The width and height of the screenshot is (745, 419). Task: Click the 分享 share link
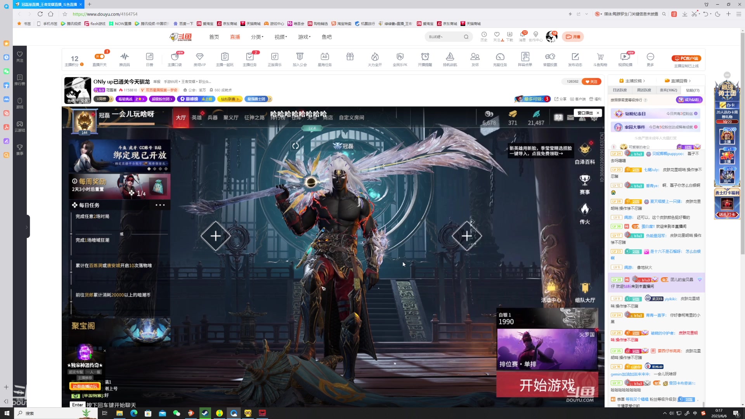[x=560, y=99]
